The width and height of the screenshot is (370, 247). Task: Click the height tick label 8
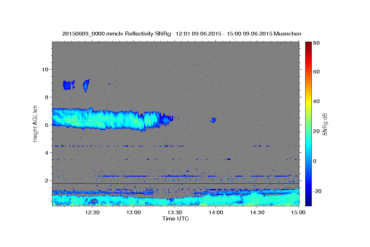47,97
